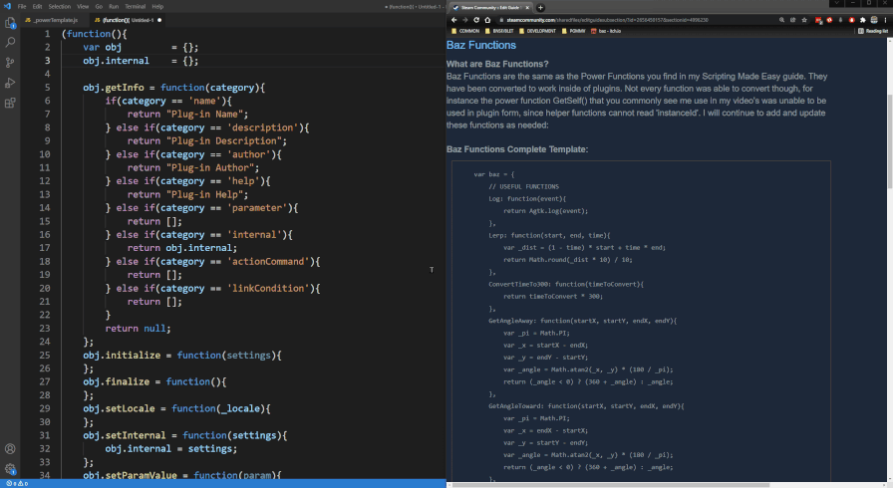Open the Selection menu
Viewport: 893px width, 488px height.
click(59, 6)
